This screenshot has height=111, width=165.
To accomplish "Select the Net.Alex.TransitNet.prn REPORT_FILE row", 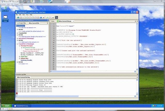I will (32, 55).
